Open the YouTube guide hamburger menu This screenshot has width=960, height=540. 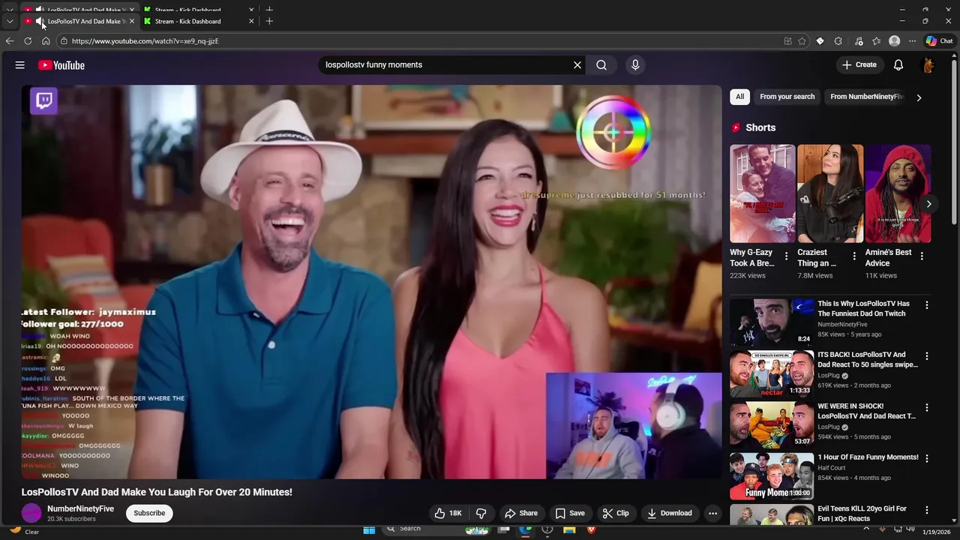pos(20,65)
